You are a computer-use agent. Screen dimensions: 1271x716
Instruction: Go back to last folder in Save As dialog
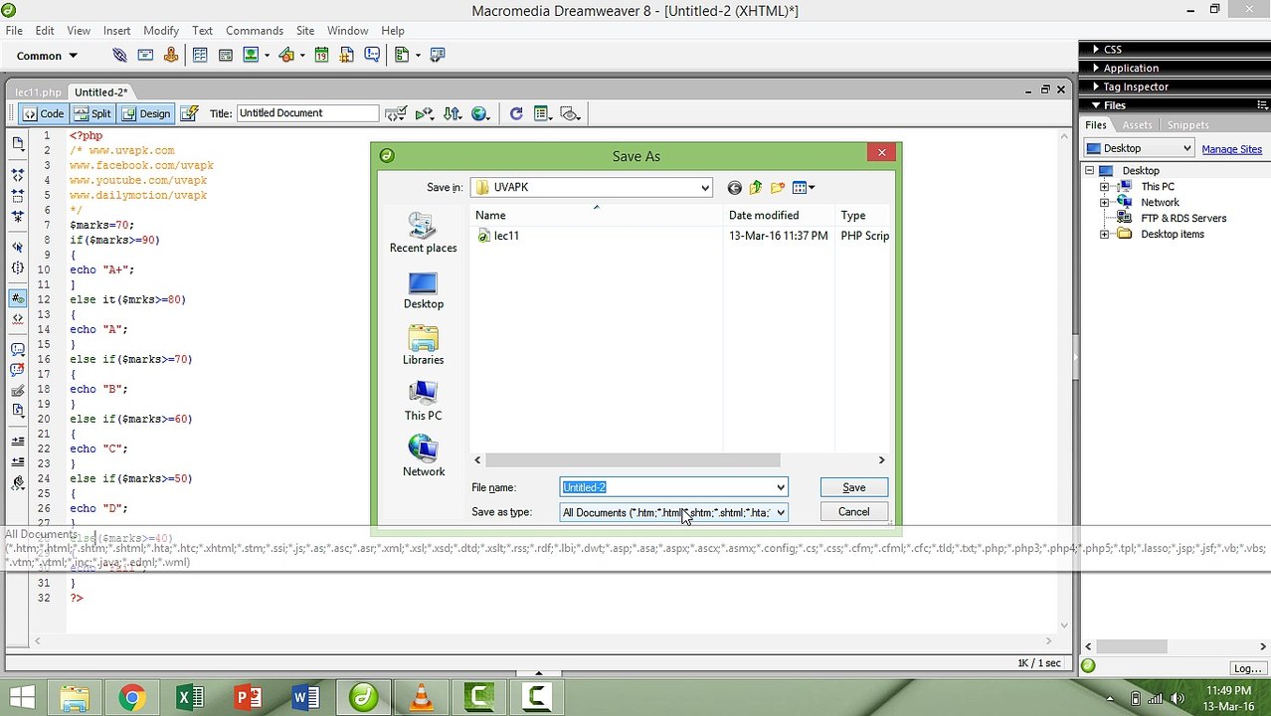click(734, 187)
